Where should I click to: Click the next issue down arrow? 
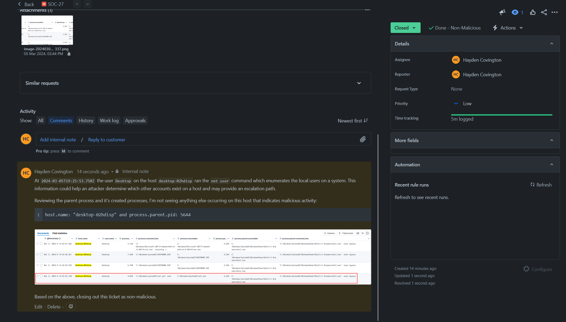coord(88,4)
